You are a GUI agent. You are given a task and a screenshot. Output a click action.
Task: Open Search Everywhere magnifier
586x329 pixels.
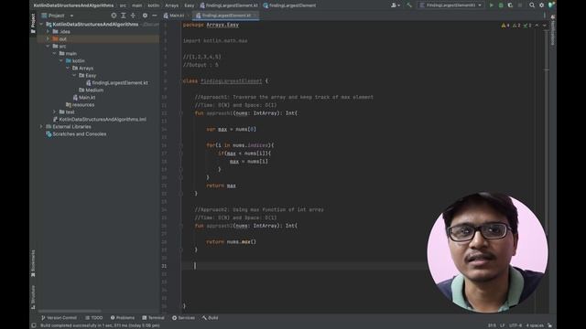point(532,5)
